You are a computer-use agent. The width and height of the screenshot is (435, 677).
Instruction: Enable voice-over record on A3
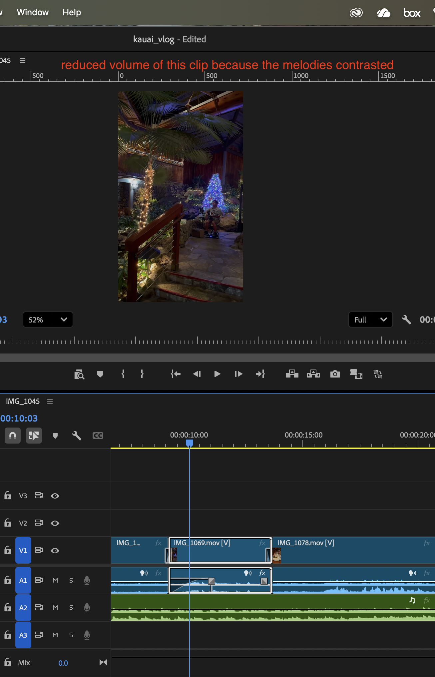point(87,635)
